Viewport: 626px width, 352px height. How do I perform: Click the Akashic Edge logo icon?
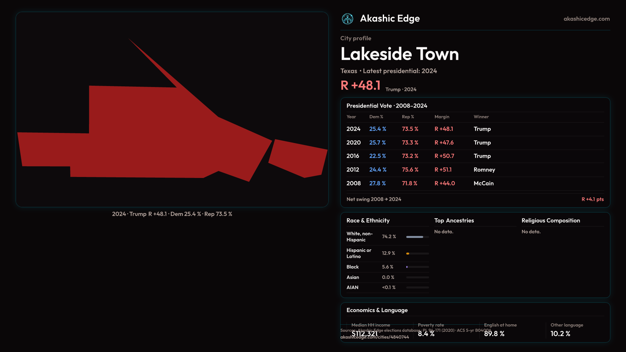point(347,19)
